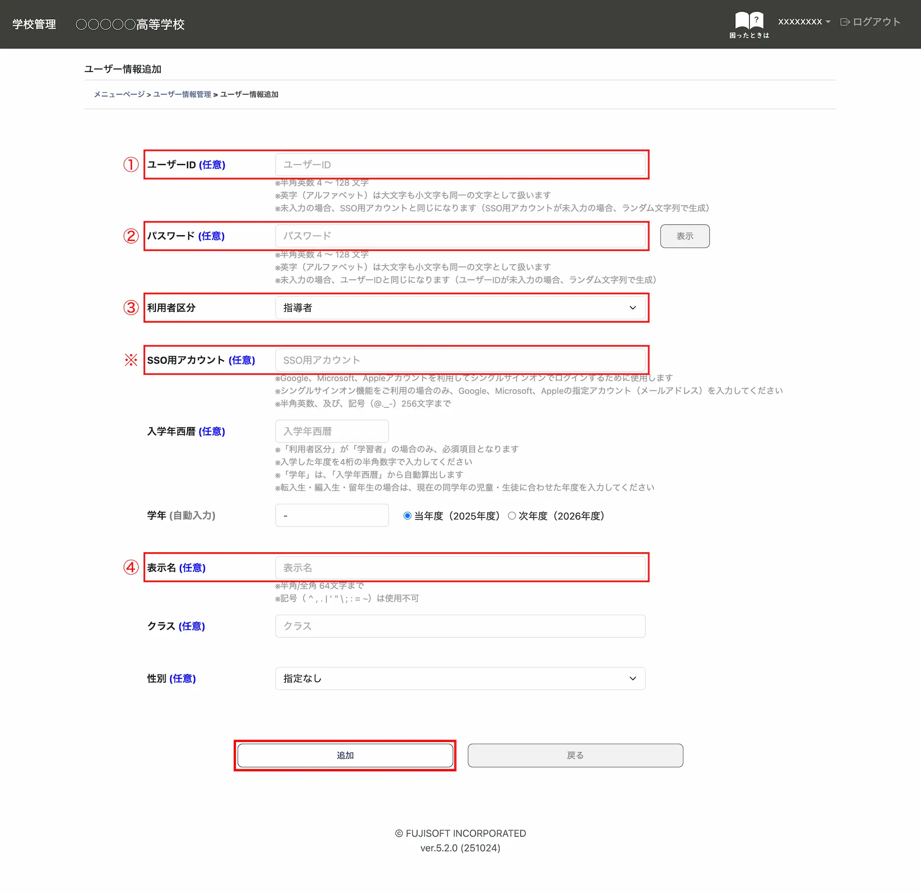This screenshot has height=894, width=921.
Task: Focus the パスワード input field
Action: coord(460,236)
